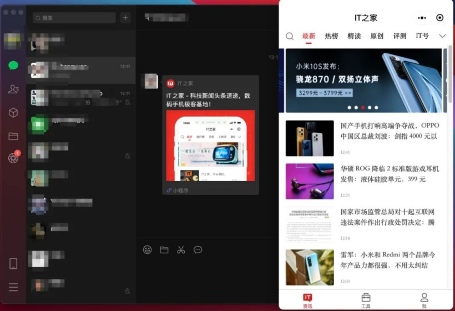Switch to the IT号 tab

click(x=422, y=36)
